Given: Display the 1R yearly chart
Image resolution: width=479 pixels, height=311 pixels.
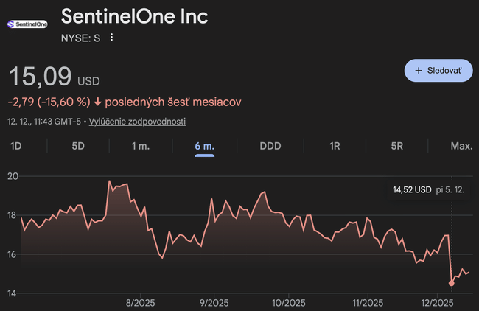Looking at the screenshot, I should point(335,146).
